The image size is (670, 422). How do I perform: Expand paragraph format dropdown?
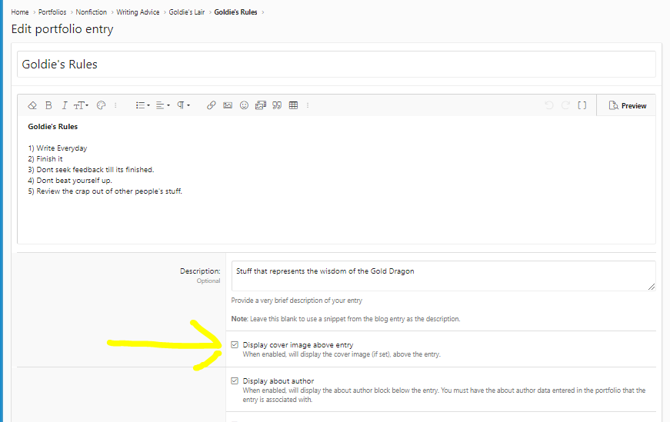tap(184, 105)
